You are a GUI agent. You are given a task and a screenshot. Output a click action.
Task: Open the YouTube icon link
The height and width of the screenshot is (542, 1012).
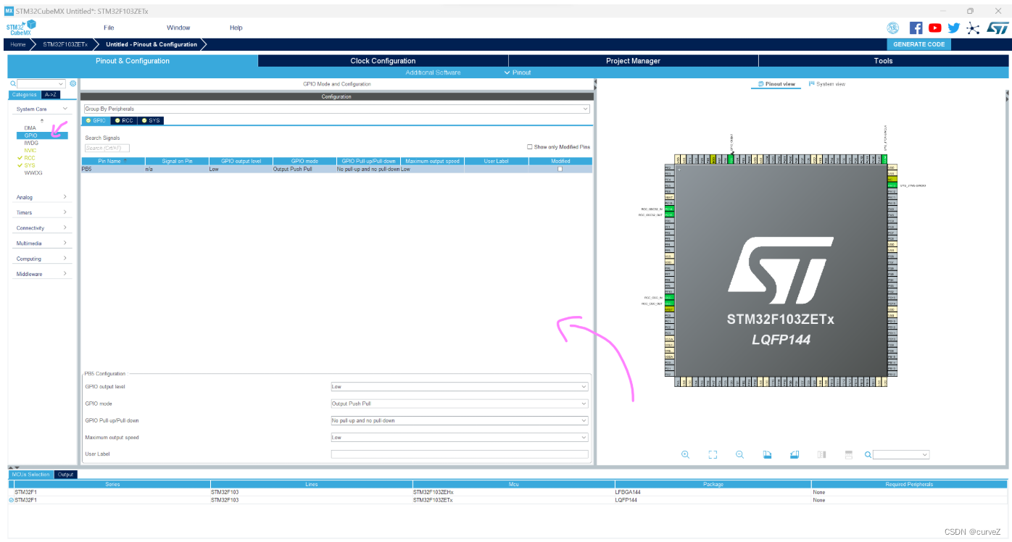coord(935,28)
